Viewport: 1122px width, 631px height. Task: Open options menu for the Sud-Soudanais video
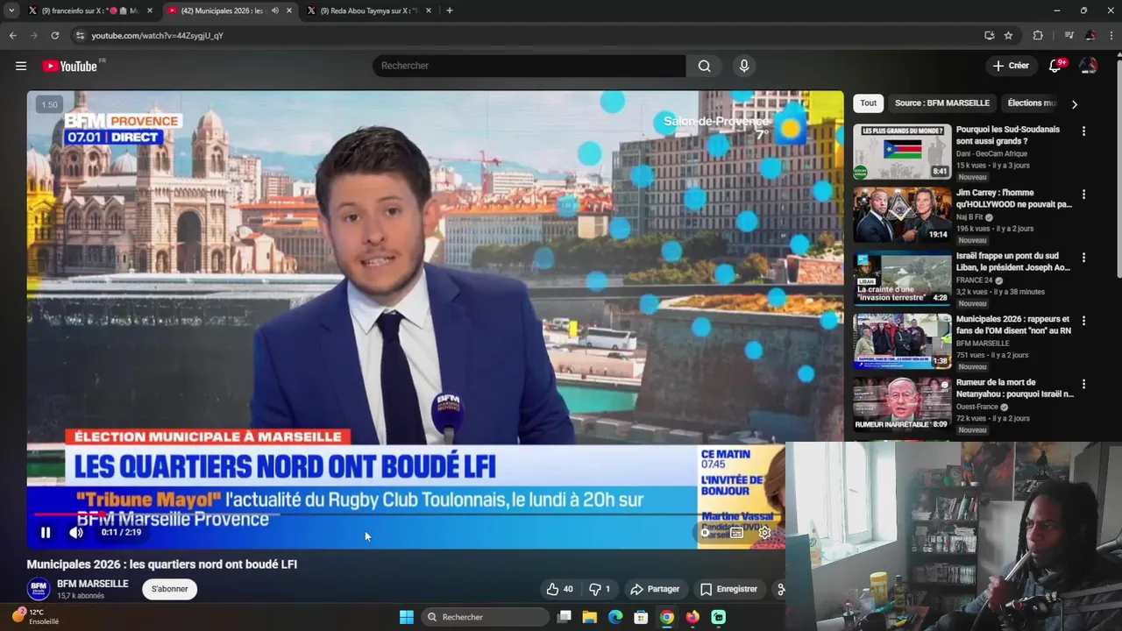[1083, 131]
